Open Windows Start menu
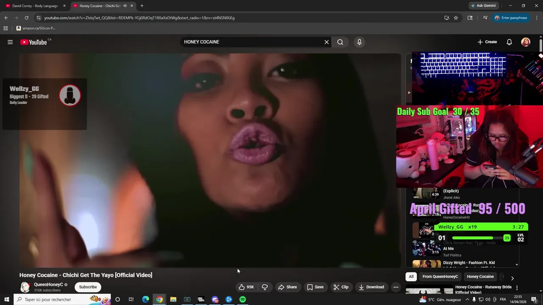The image size is (543, 305). 7,299
